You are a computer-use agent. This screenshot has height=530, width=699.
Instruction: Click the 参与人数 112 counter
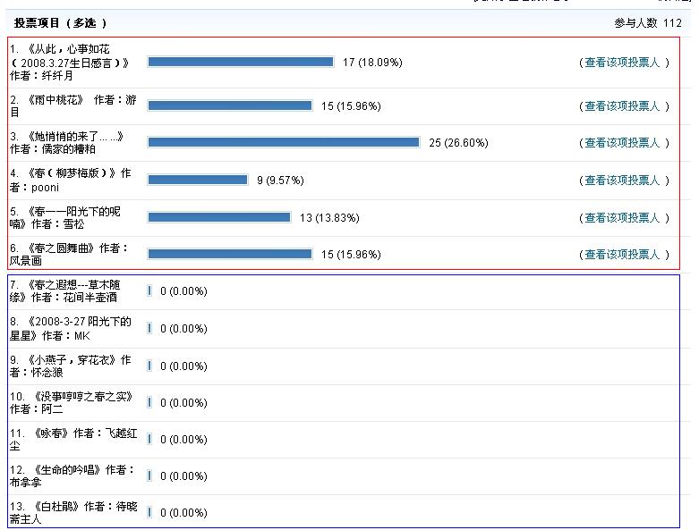click(x=648, y=23)
